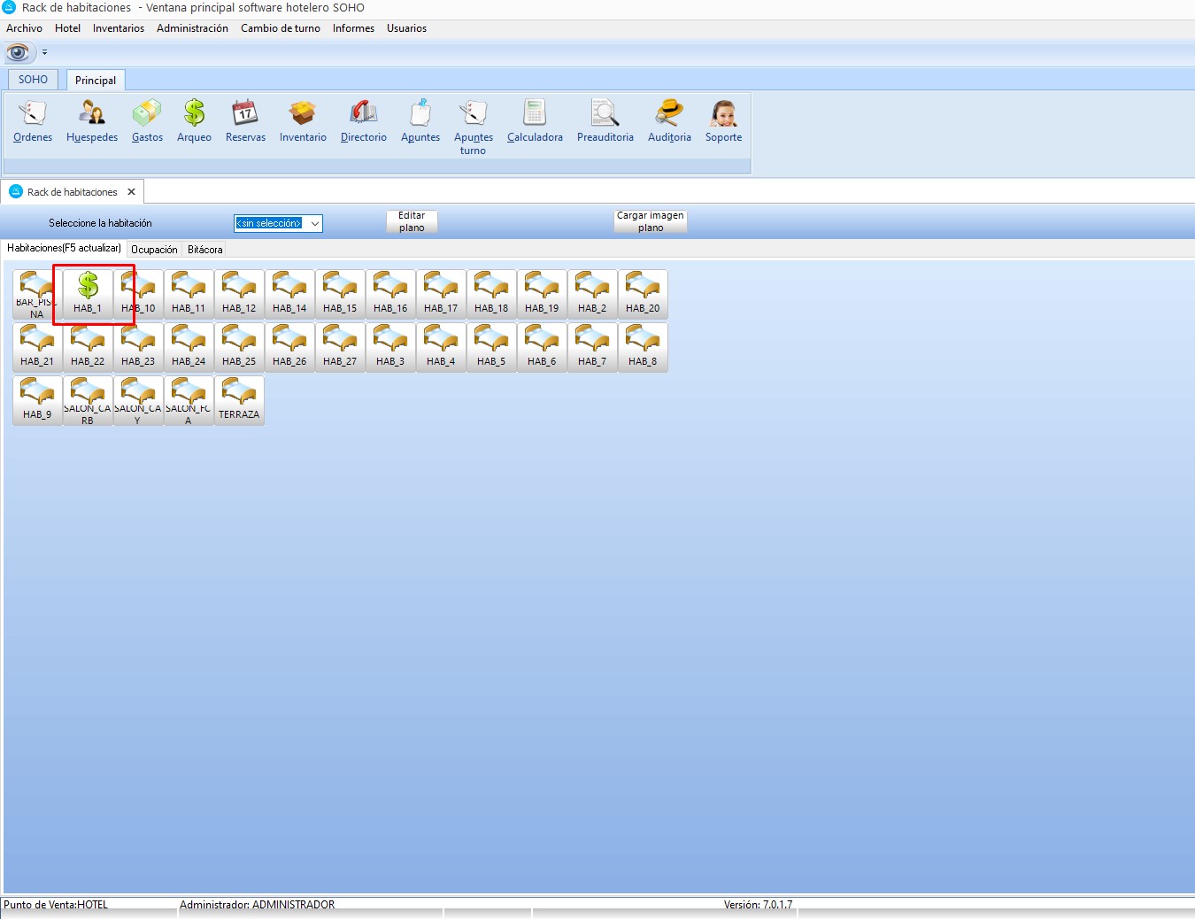Select the TERRAZA room tile
The image size is (1195, 919).
point(239,400)
